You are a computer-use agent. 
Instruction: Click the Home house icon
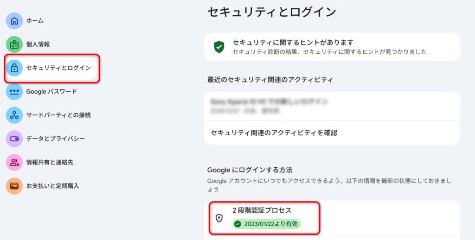click(x=14, y=21)
